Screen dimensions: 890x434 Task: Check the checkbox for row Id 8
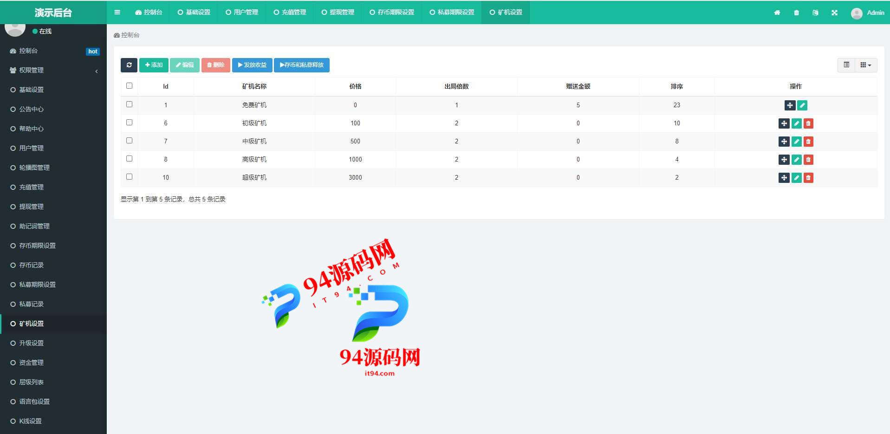click(129, 159)
